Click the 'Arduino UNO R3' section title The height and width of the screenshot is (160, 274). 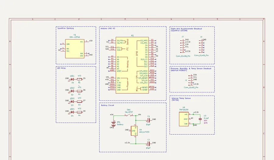[108, 28]
